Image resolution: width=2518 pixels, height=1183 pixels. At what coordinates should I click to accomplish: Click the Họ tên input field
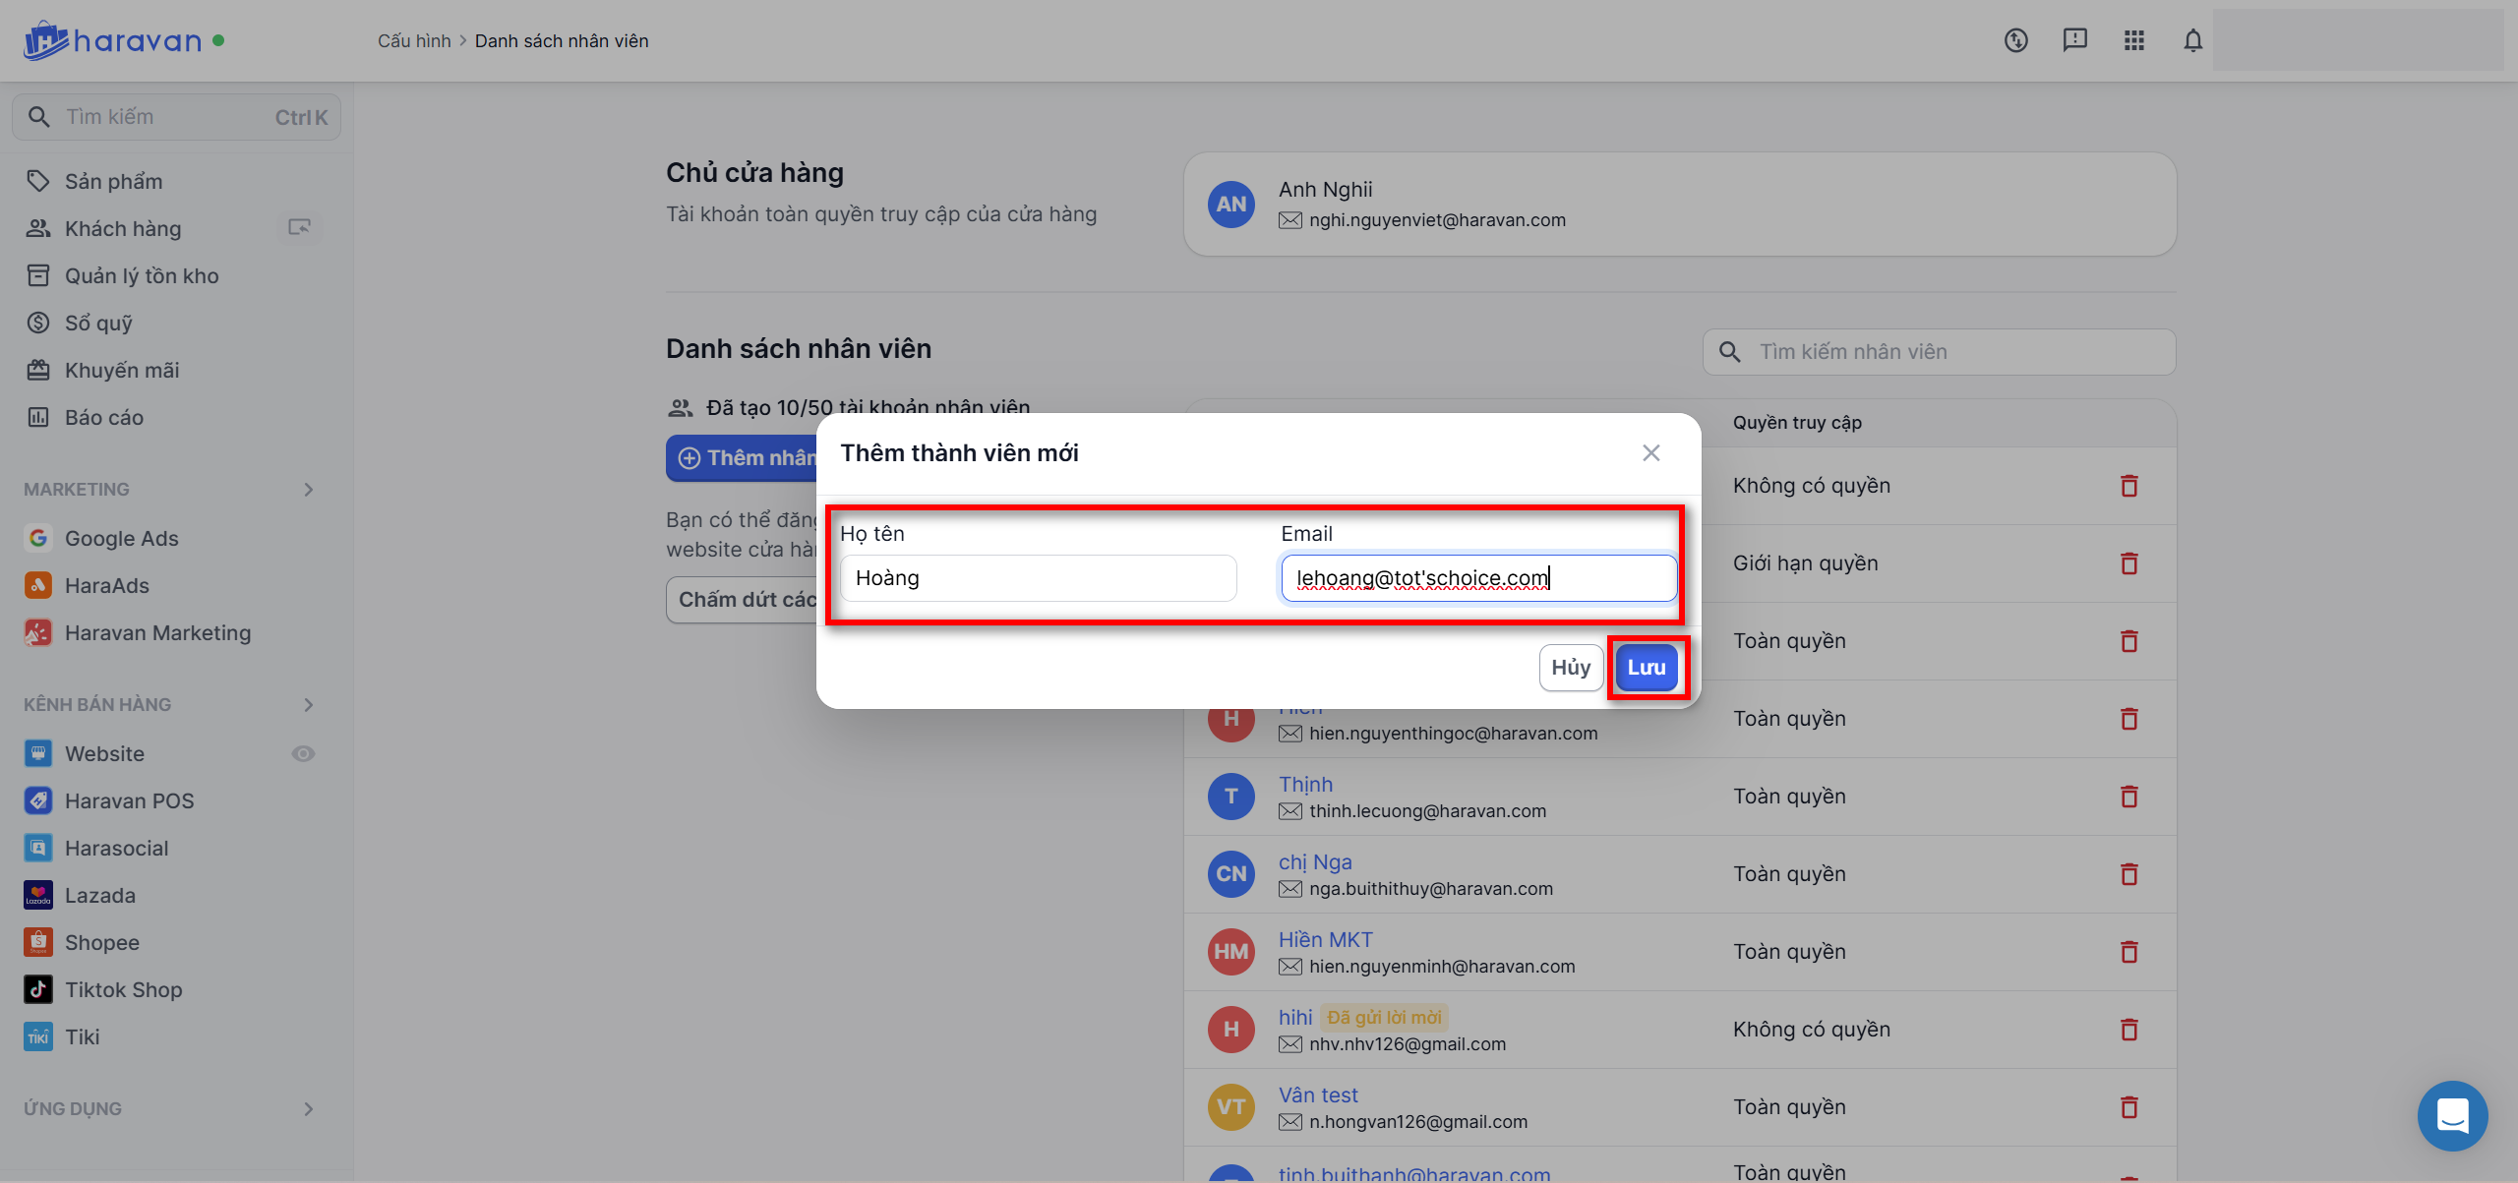click(x=1038, y=578)
